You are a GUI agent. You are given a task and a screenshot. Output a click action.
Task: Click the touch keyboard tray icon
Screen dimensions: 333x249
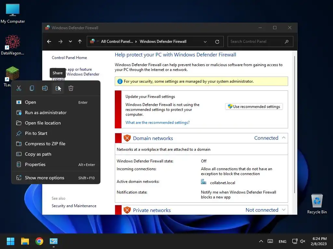click(270, 241)
